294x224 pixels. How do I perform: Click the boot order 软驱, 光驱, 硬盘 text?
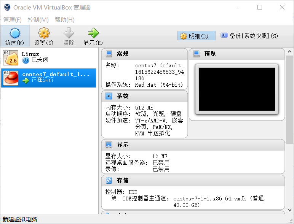pyautogui.click(x=158, y=114)
